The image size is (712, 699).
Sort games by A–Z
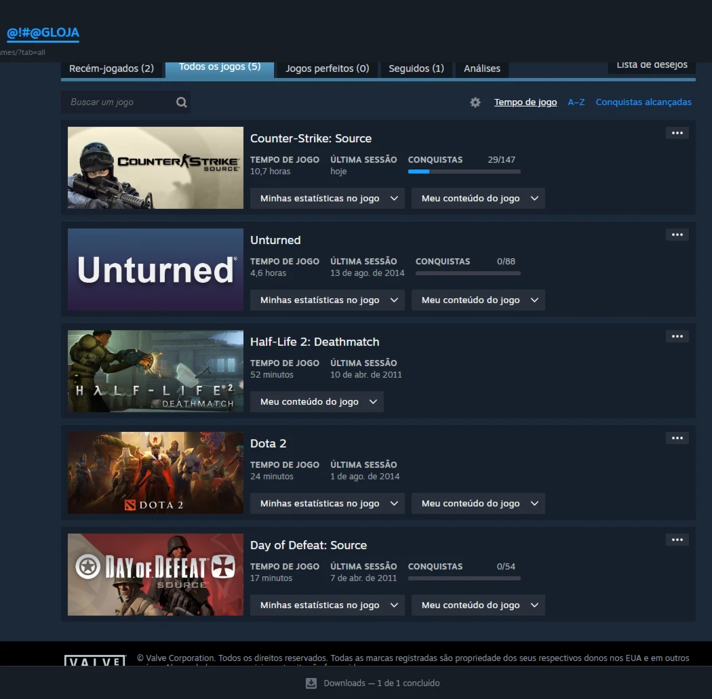click(x=576, y=102)
